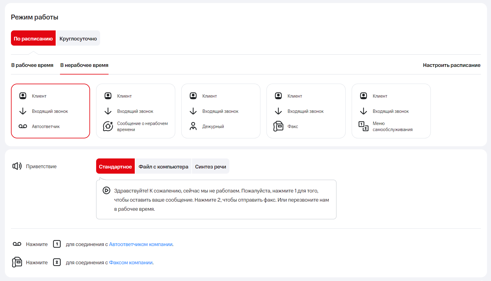The height and width of the screenshot is (281, 491).
Task: Click the Дежурный person icon
Action: [193, 126]
